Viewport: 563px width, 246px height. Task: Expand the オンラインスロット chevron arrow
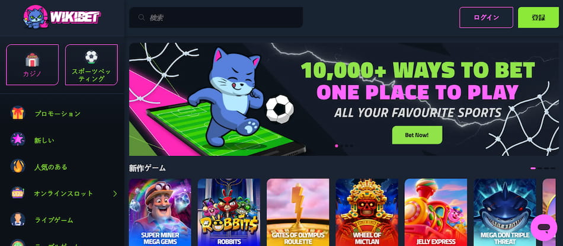[x=115, y=194]
